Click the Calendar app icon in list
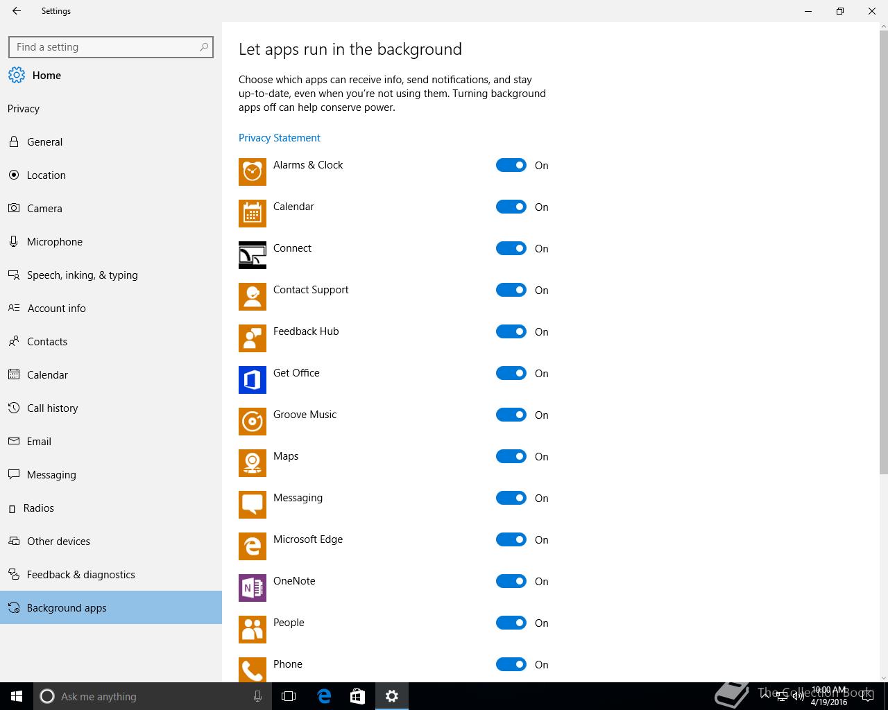Screen dimensions: 888x710 click(x=253, y=214)
